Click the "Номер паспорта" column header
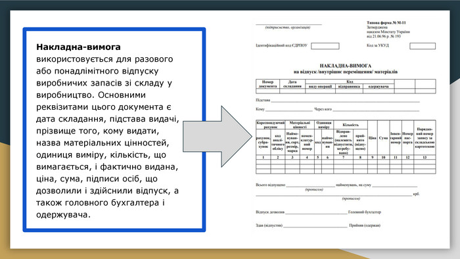The width and height of the screenshot is (460, 259). point(407,137)
